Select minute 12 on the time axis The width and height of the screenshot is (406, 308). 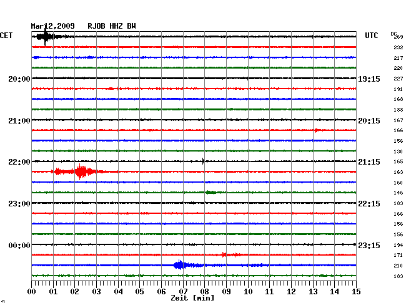291,292
